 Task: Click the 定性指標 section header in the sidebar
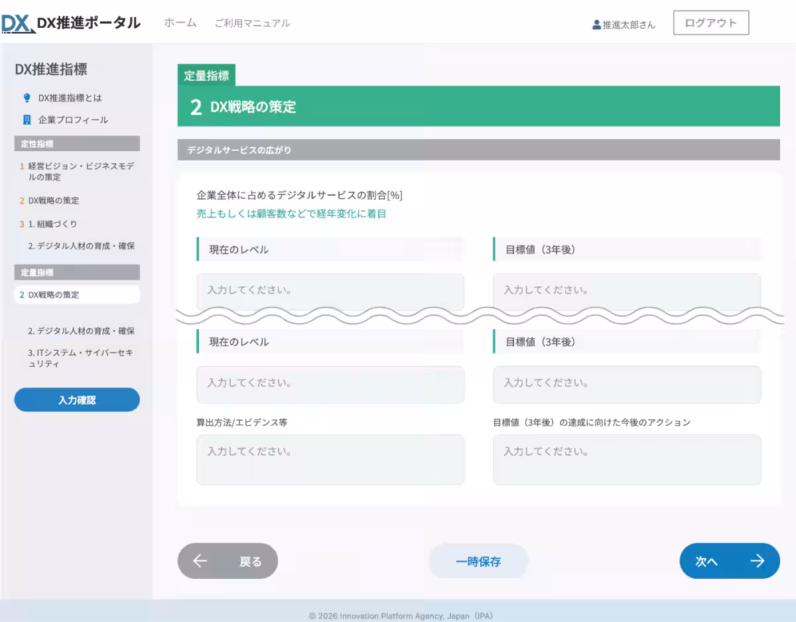pyautogui.click(x=77, y=144)
